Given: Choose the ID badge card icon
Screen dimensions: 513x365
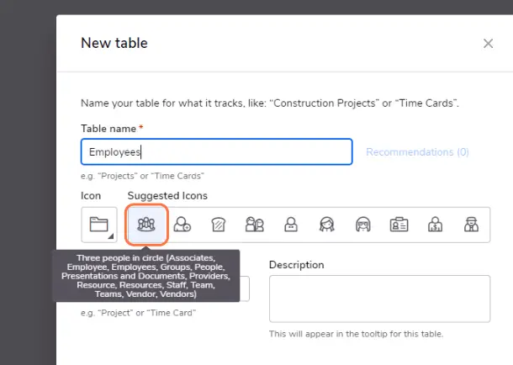Looking at the screenshot, I should 399,225.
